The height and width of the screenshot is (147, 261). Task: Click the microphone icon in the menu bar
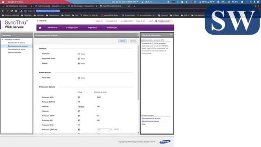pyautogui.click(x=254, y=2)
